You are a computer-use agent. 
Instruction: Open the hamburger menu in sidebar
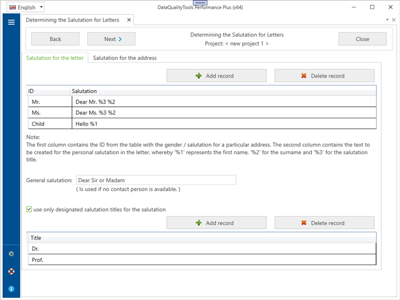pos(11,22)
